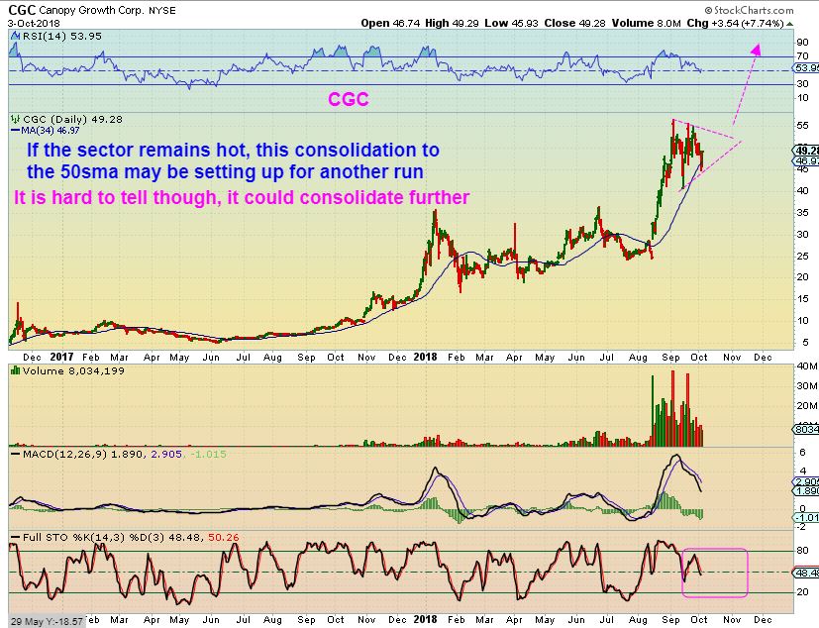Click the Chg +3.54 (+7.74%) value
This screenshot has height=628, width=819.
[x=735, y=23]
